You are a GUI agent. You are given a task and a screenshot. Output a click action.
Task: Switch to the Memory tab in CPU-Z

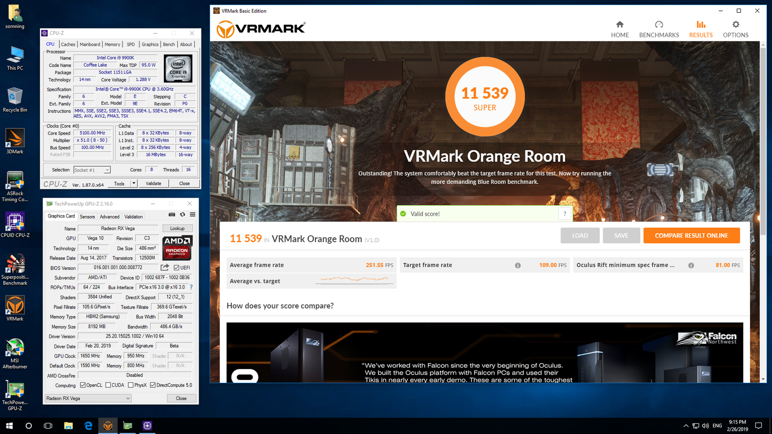click(112, 44)
